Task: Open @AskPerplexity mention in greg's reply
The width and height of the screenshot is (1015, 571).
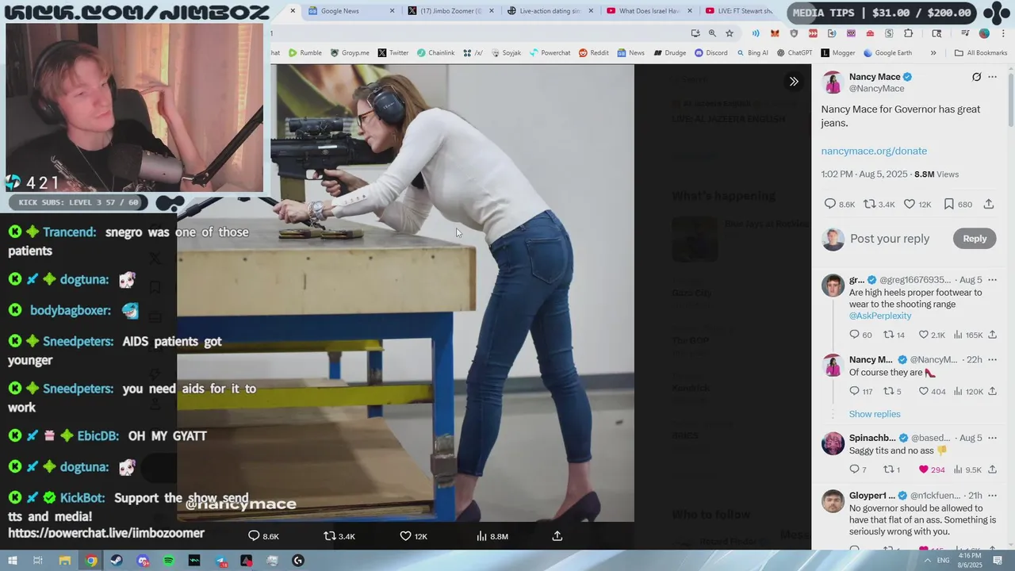Action: click(x=880, y=316)
